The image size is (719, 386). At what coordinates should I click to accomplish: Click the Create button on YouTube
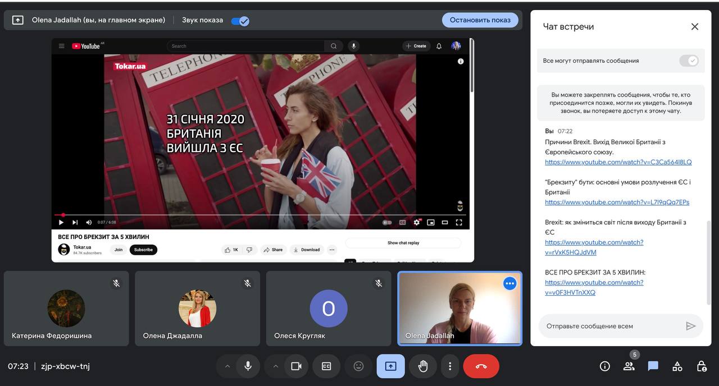pyautogui.click(x=416, y=46)
